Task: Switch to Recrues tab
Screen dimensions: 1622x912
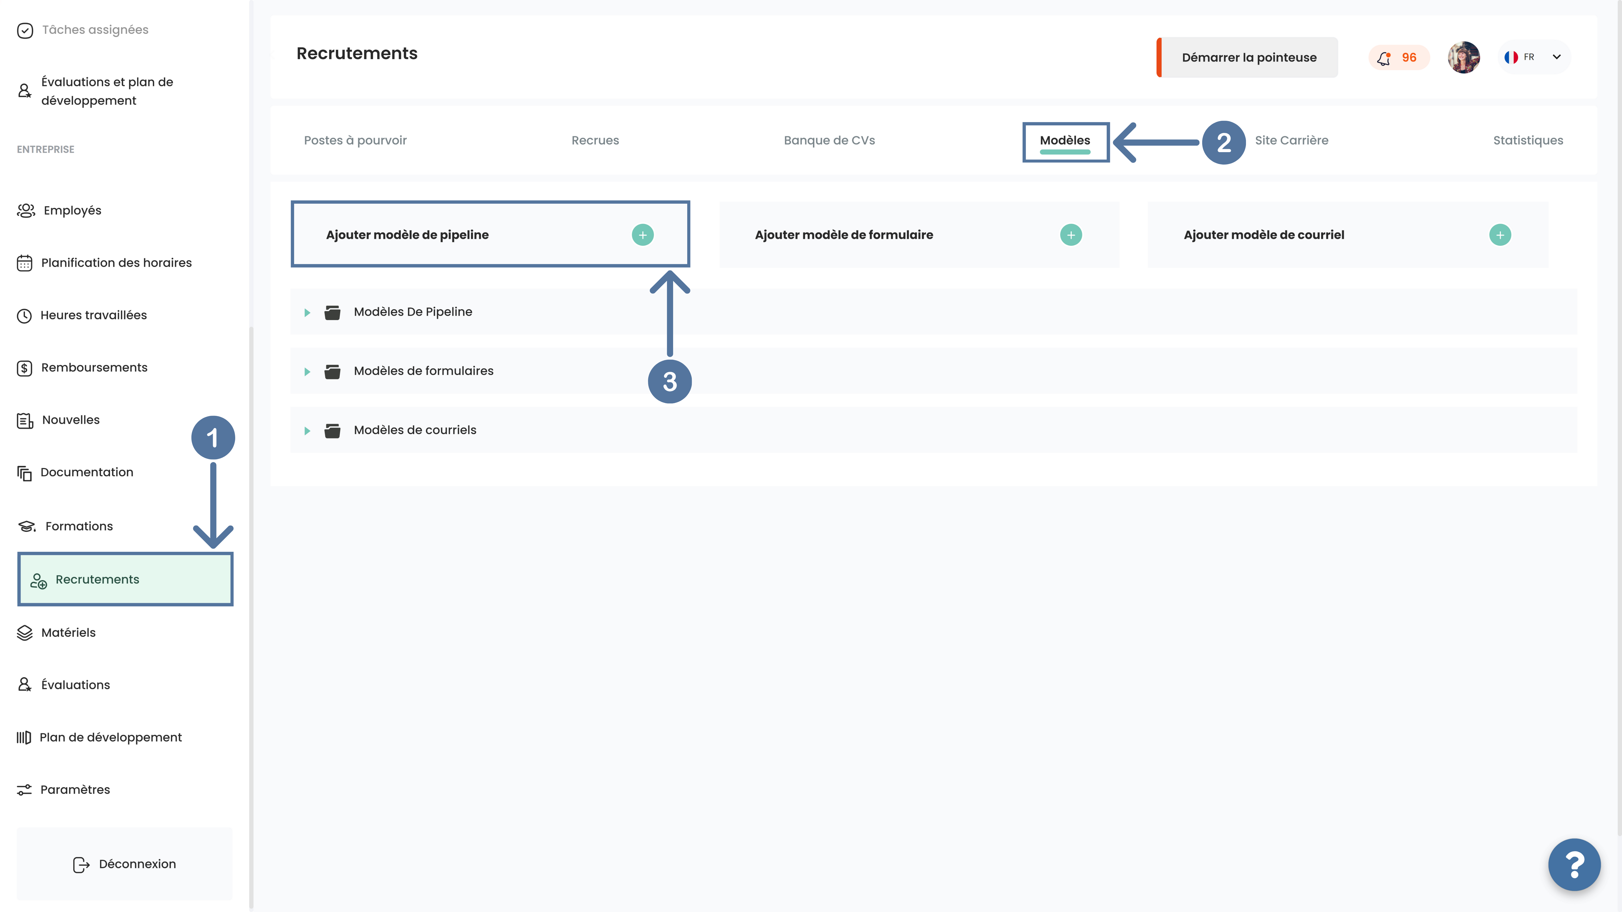Action: coord(595,140)
